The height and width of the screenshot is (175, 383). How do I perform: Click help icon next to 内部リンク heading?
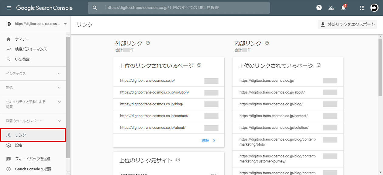click(267, 43)
